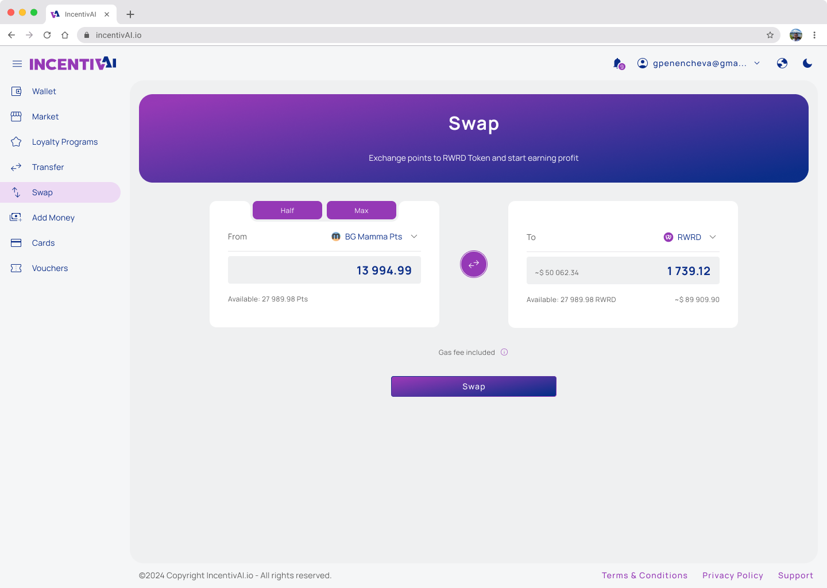The image size is (827, 588).
Task: Click the main Swap submit button
Action: coord(473,386)
